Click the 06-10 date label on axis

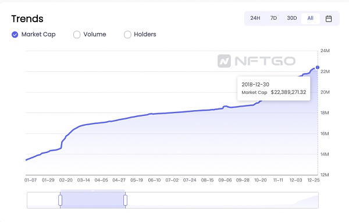(154, 180)
